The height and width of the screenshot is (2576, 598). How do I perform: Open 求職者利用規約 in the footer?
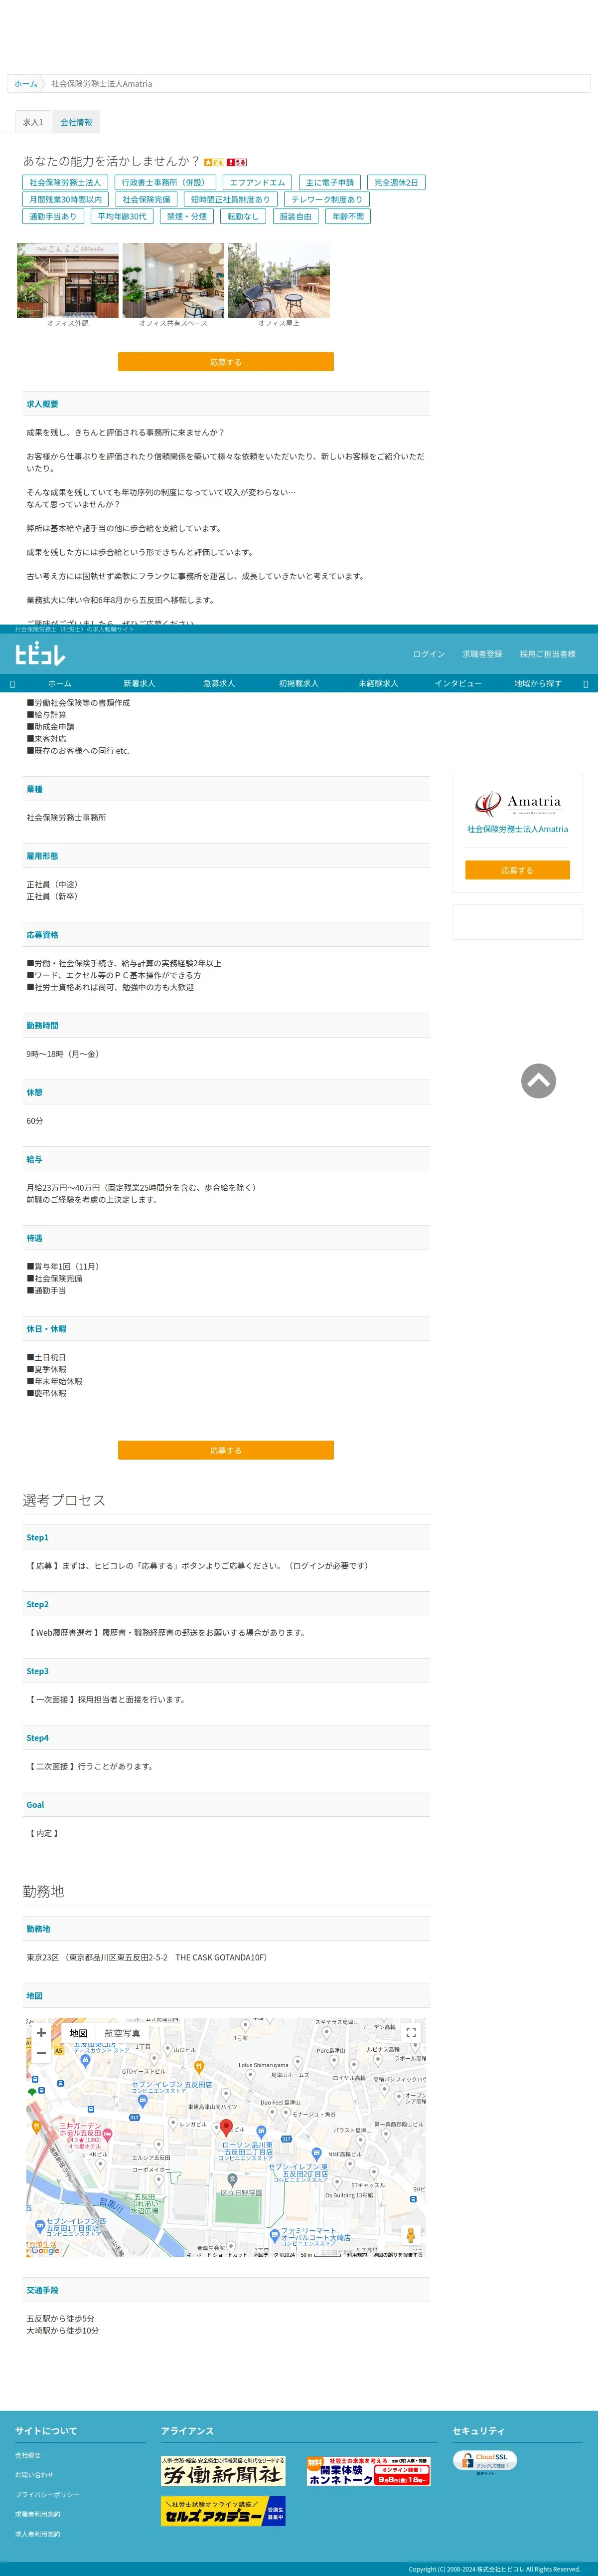tap(38, 2514)
